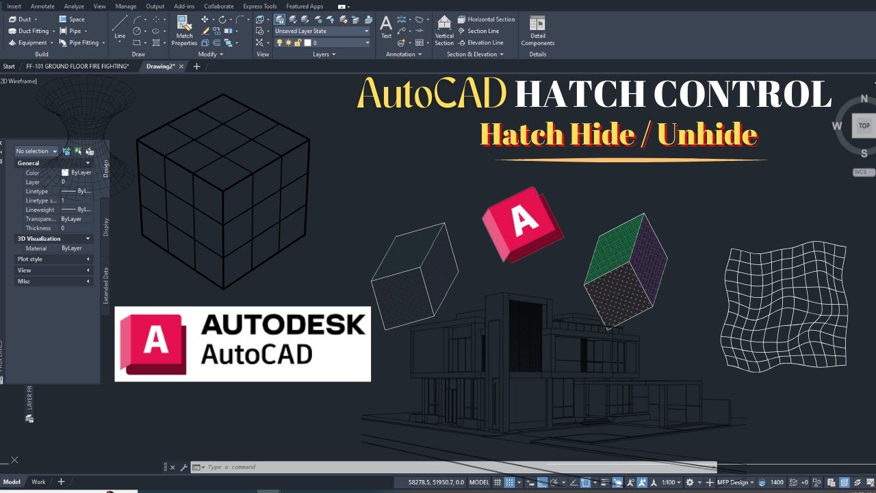Open the Unsaved Layer State dropdown
This screenshot has width=876, height=493.
tap(322, 31)
